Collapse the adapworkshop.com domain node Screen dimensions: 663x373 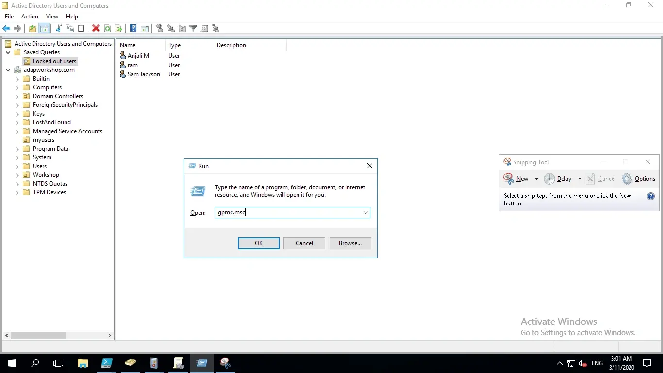(x=8, y=70)
